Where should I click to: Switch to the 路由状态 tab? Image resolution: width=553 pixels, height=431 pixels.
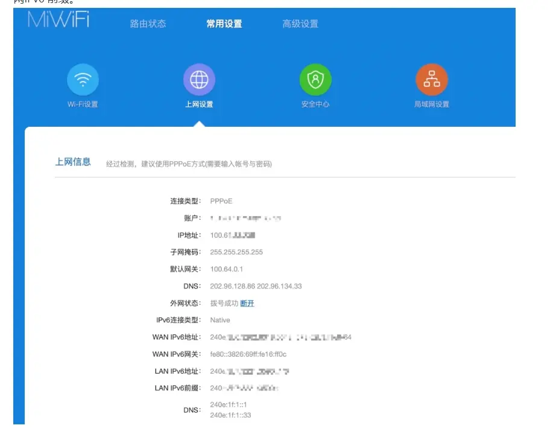pyautogui.click(x=148, y=24)
